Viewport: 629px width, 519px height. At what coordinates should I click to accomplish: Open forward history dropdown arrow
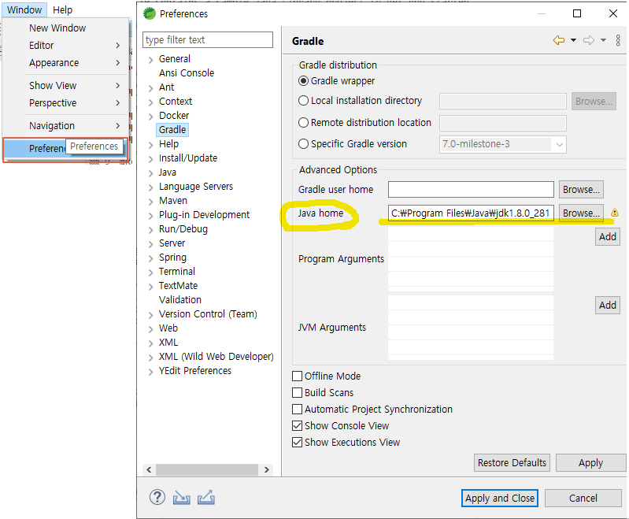[603, 40]
